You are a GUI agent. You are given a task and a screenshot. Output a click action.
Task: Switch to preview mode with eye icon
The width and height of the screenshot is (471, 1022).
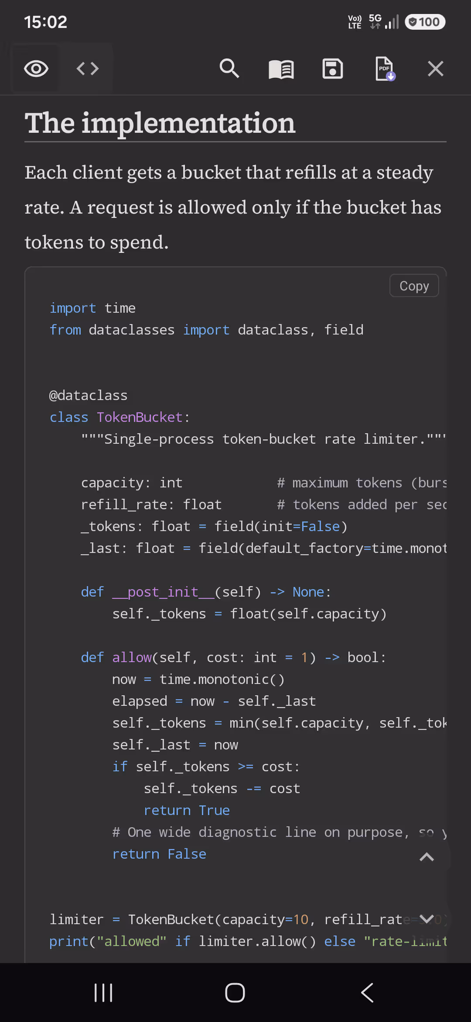36,69
